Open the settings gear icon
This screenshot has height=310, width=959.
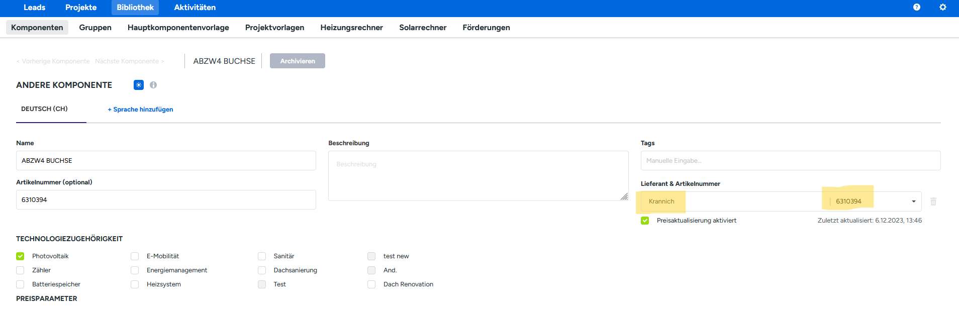click(x=943, y=7)
